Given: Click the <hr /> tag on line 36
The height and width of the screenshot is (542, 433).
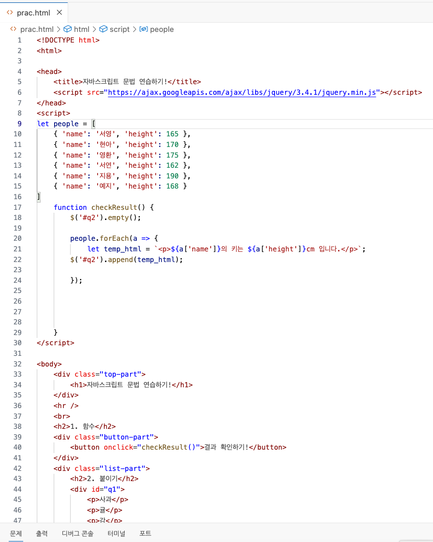Looking at the screenshot, I should (x=66, y=406).
